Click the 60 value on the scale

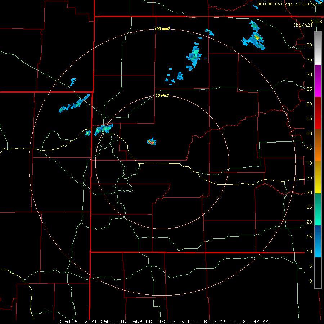coord(309,104)
